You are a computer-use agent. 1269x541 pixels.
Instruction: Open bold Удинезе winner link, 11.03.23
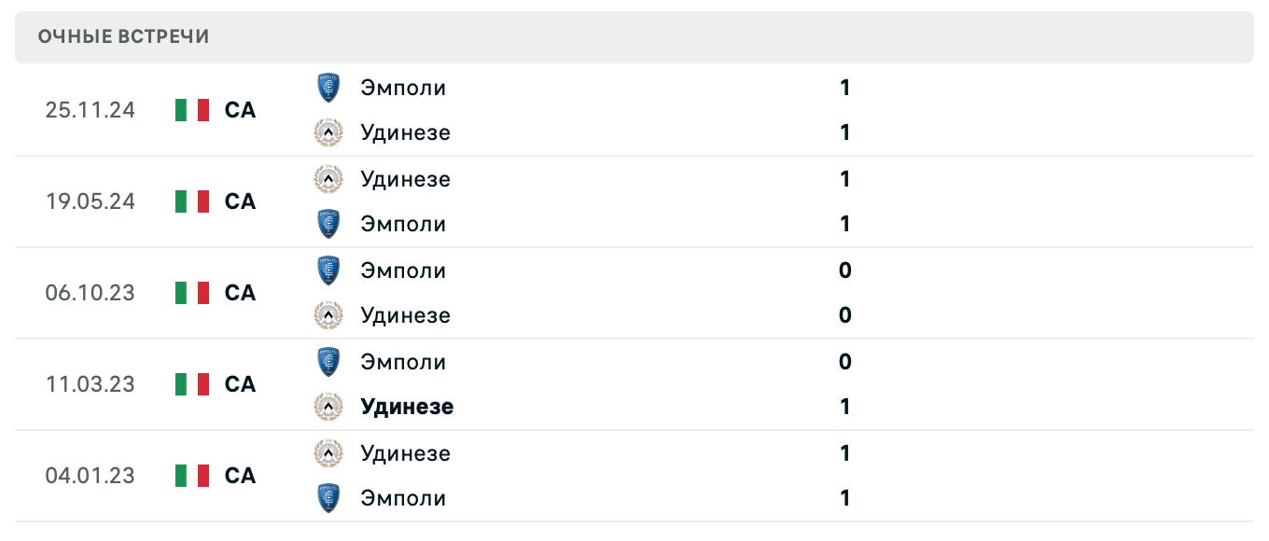pyautogui.click(x=407, y=407)
